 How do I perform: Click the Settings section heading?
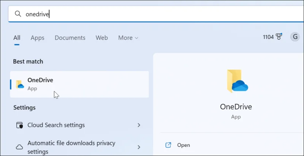(x=24, y=108)
